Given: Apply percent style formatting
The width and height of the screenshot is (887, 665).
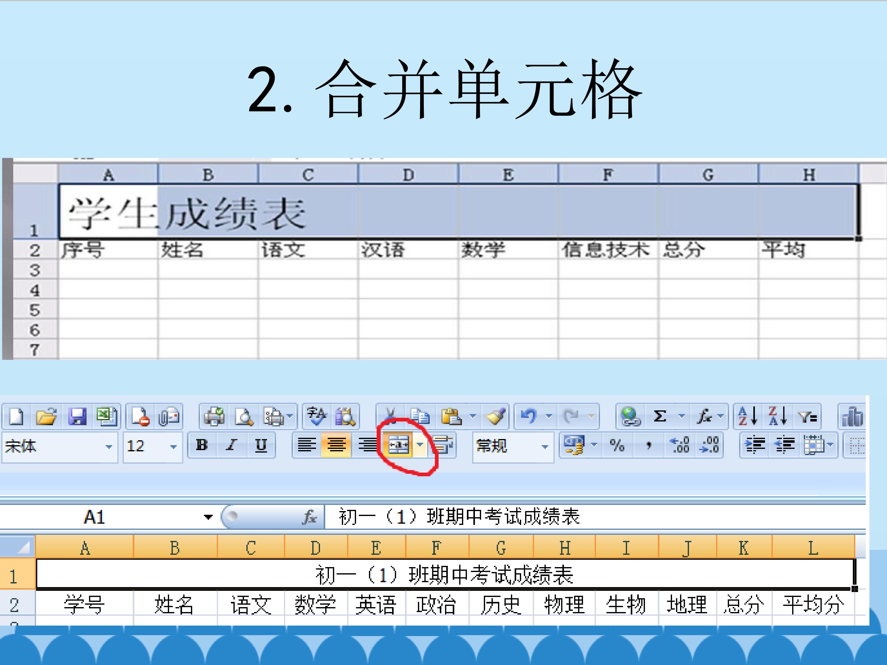Looking at the screenshot, I should click(617, 445).
